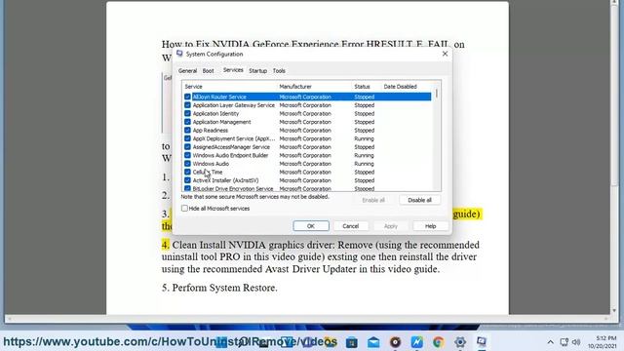Select System Configuration taskbar icon
The height and width of the screenshot is (351, 624).
pyautogui.click(x=482, y=342)
